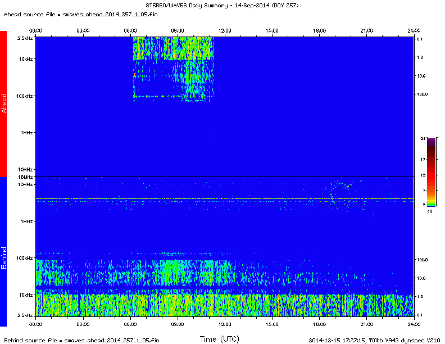
Task: Click 21:00 on the lower time axis
Action: click(x=367, y=324)
